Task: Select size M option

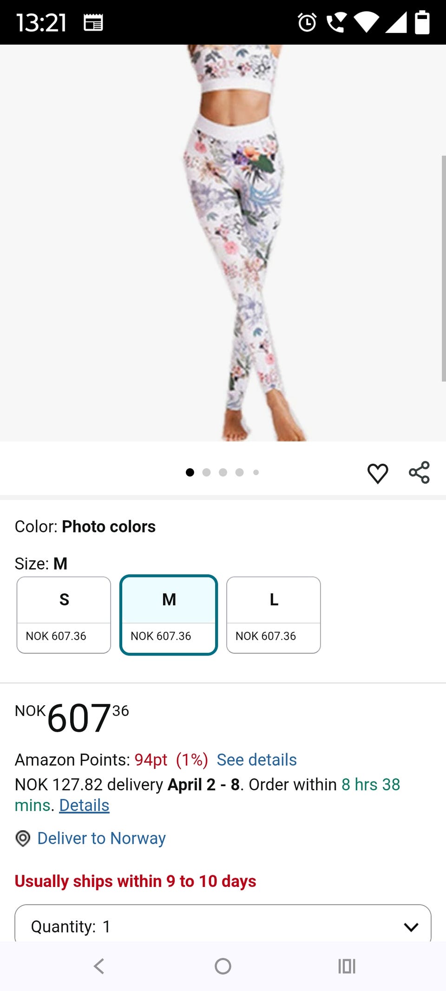Action: (169, 615)
